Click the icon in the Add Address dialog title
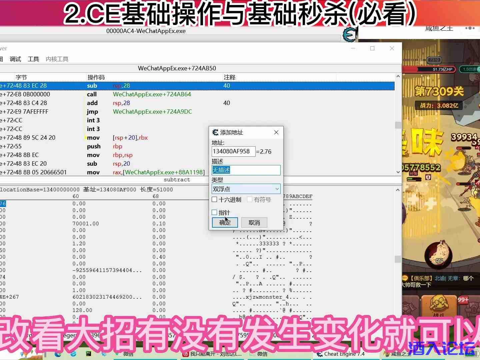 215,132
